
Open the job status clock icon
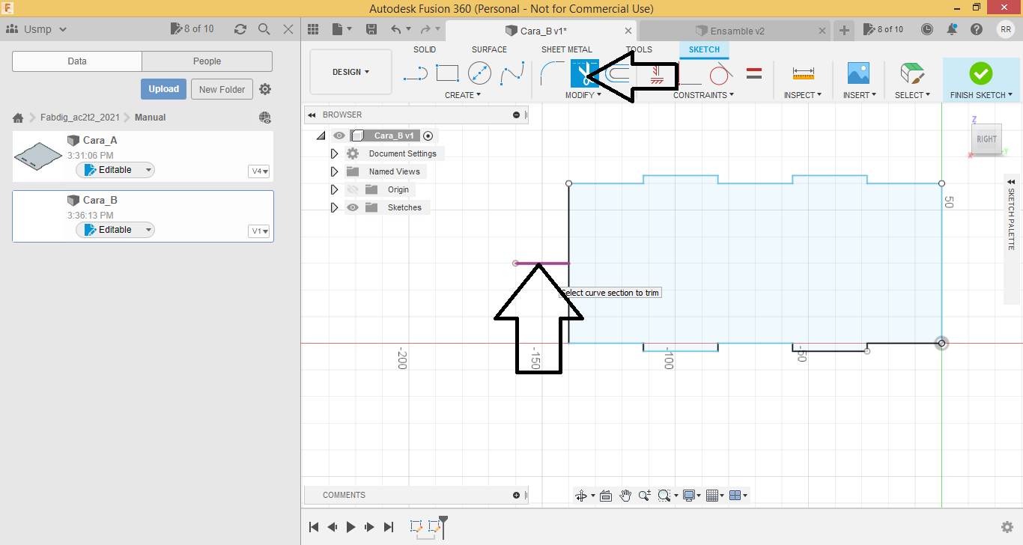coord(927,29)
